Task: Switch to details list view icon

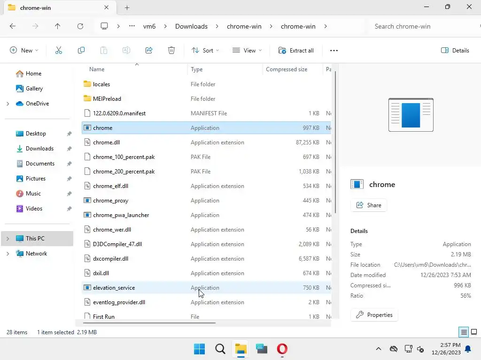Action: 464,332
